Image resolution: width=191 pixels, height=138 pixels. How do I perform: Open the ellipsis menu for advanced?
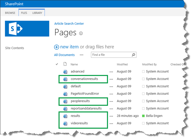pos(111,72)
